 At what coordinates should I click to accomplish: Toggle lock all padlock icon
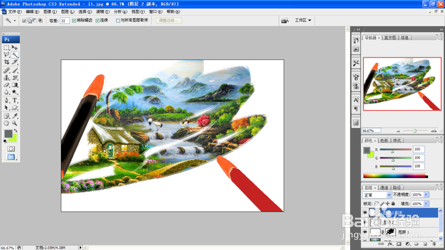pos(393,203)
